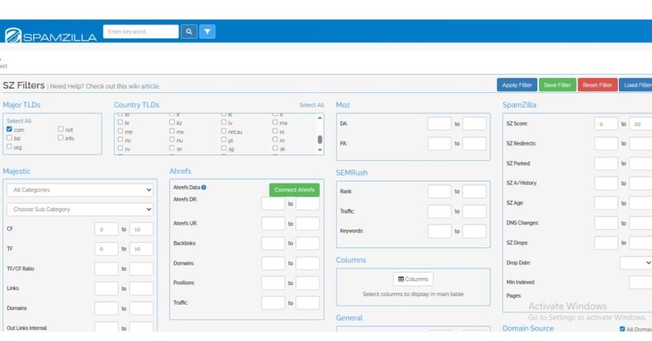Click Select All for Country TLDs
This screenshot has height=341, width=652.
[311, 105]
